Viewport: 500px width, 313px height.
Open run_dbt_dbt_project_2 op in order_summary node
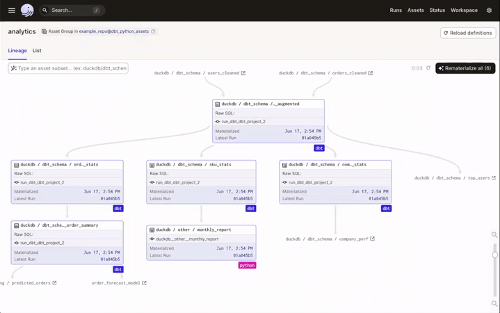(x=42, y=243)
